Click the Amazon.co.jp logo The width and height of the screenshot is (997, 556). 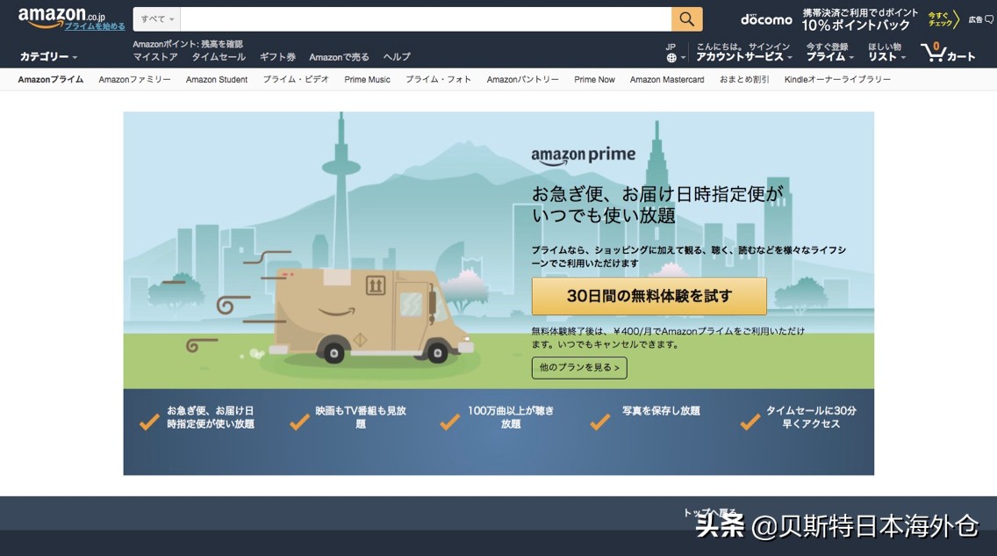[x=61, y=17]
